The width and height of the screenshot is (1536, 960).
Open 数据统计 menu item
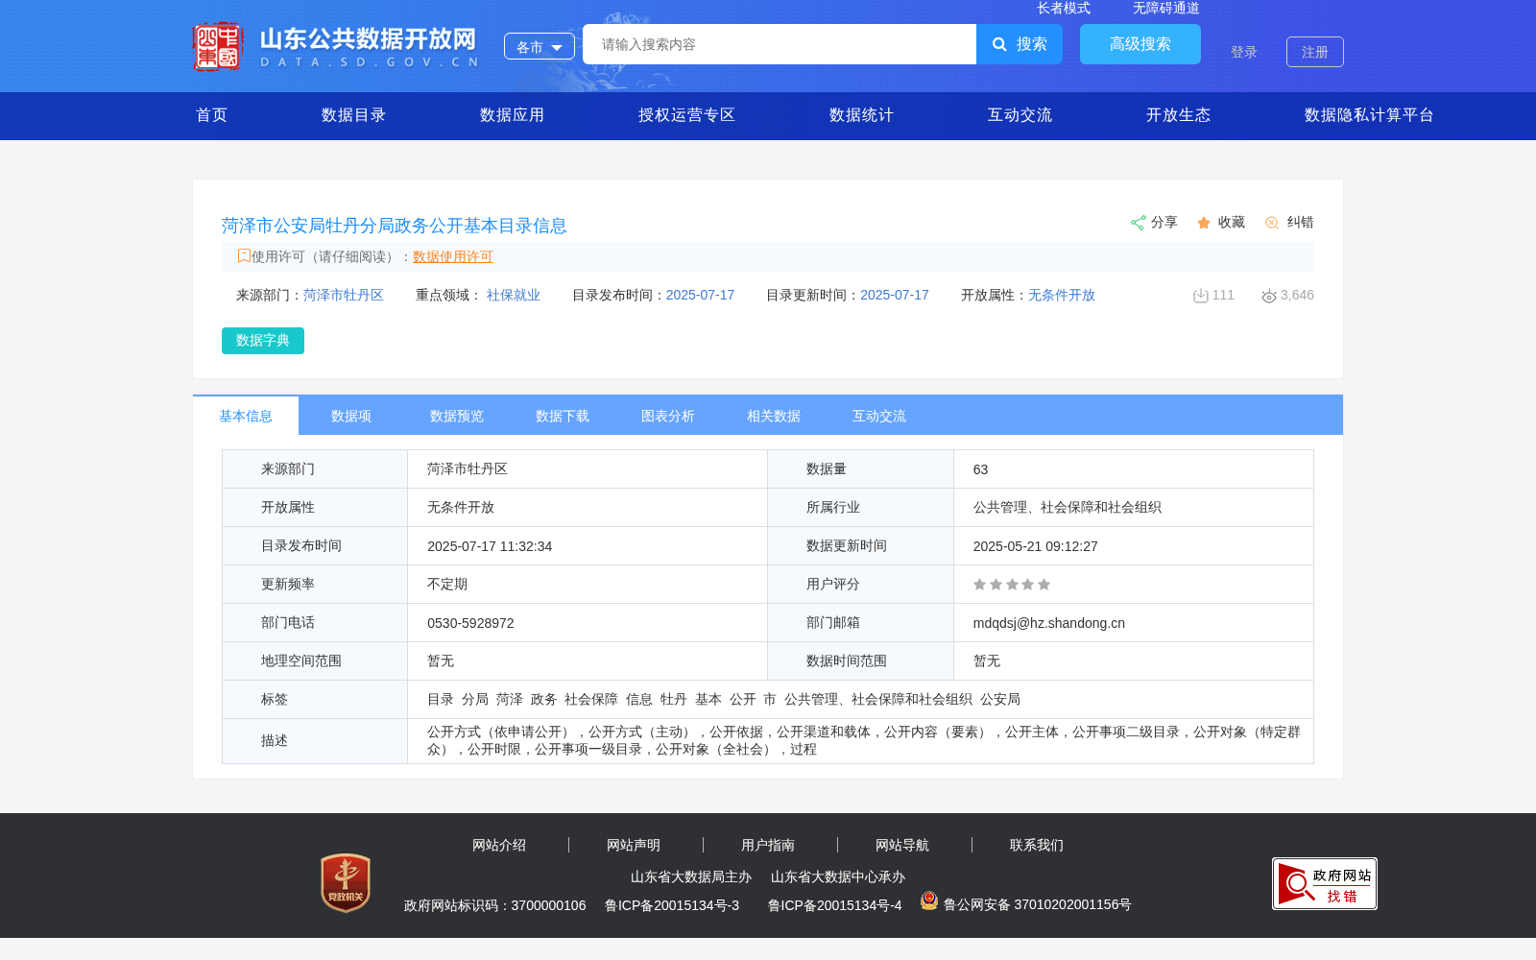pos(862,115)
